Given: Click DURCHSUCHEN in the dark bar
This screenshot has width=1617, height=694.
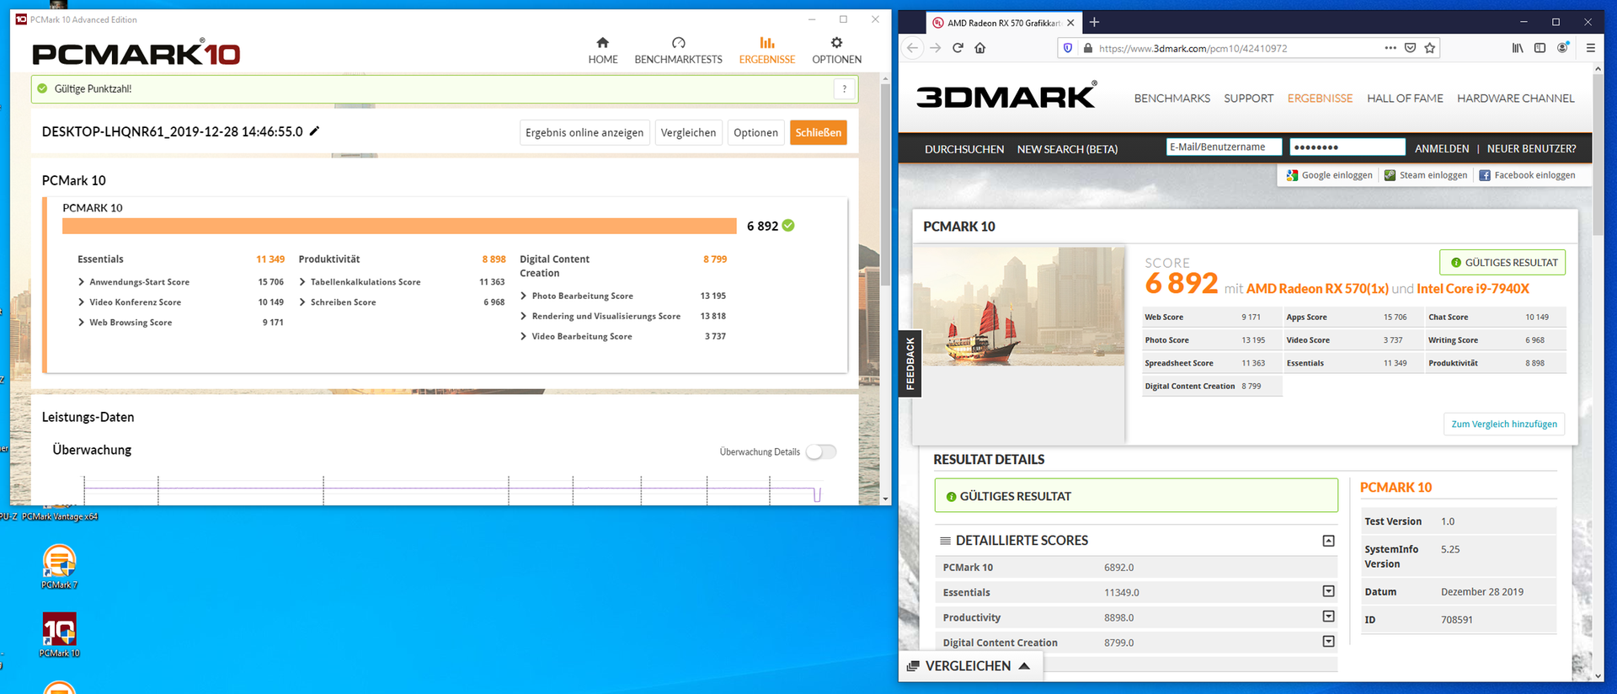Looking at the screenshot, I should point(964,149).
